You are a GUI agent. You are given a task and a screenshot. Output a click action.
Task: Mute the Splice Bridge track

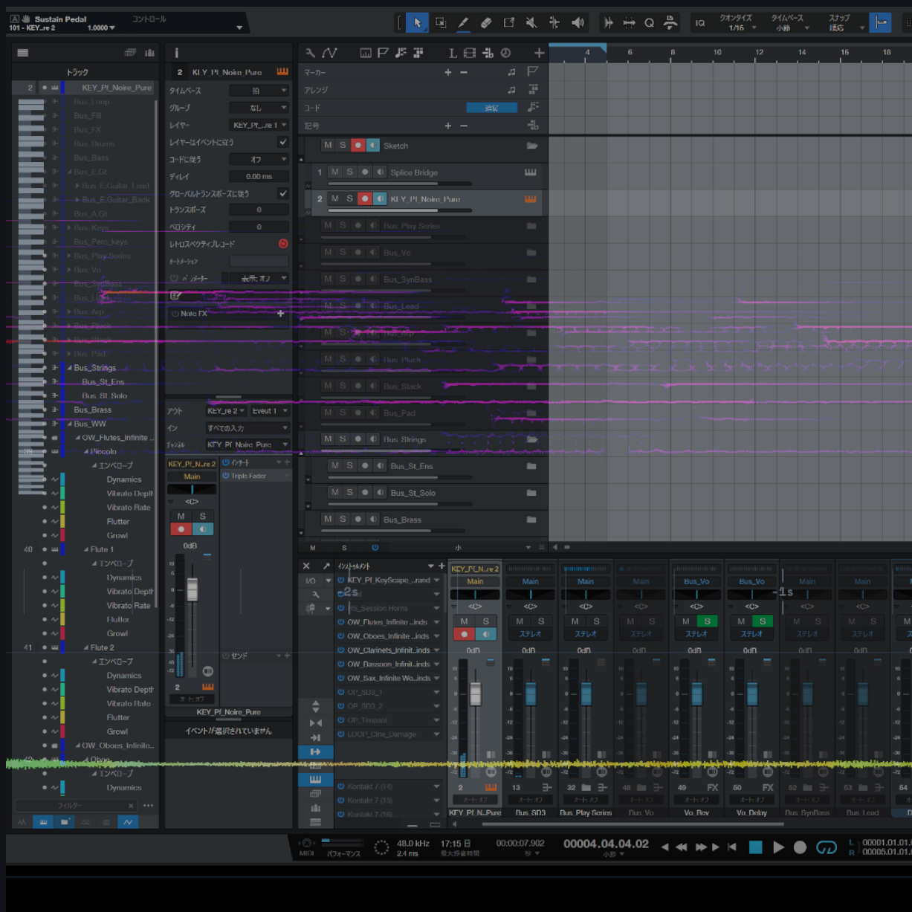tap(335, 172)
